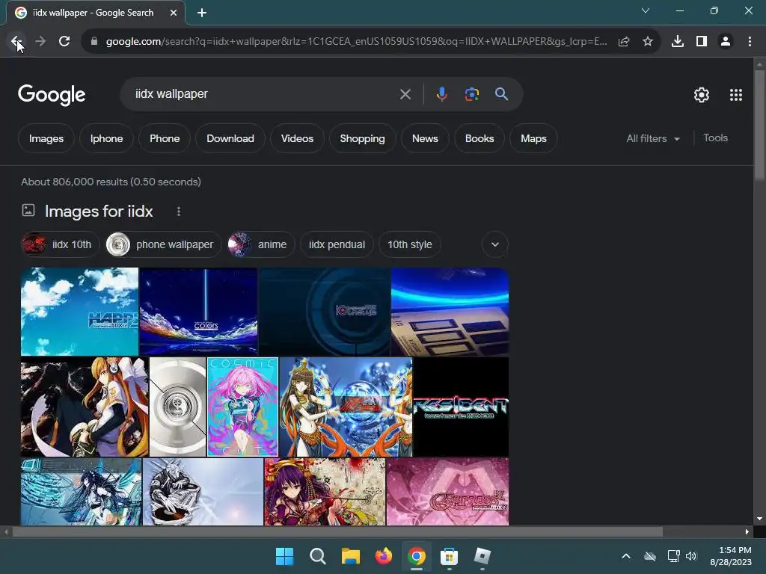
Task: Start voice search with microphone icon
Action: [x=441, y=94]
